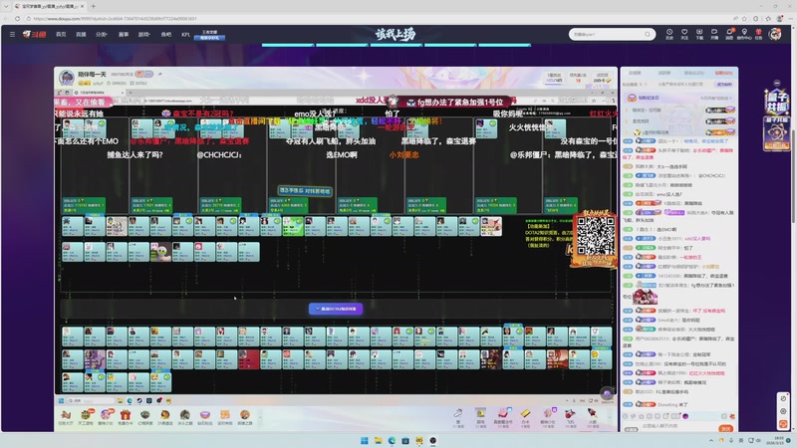Click the QR code in the stream

tap(595, 236)
